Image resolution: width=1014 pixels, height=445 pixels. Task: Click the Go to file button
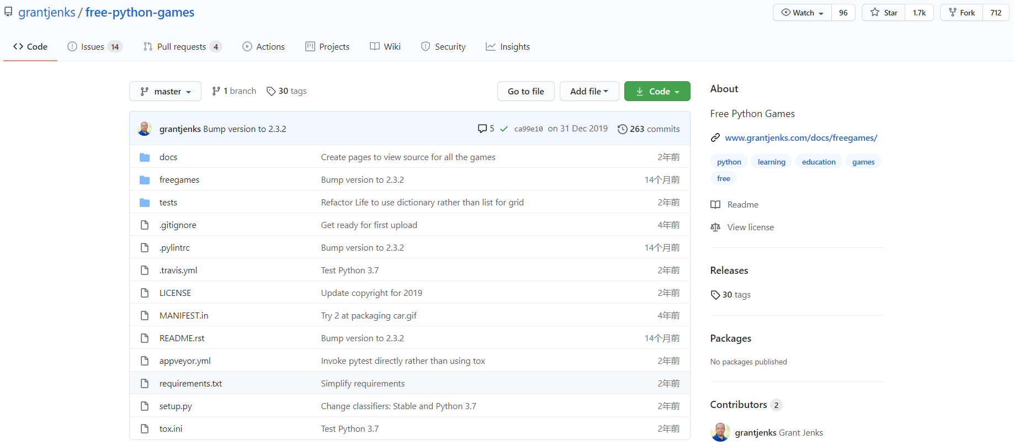click(526, 91)
